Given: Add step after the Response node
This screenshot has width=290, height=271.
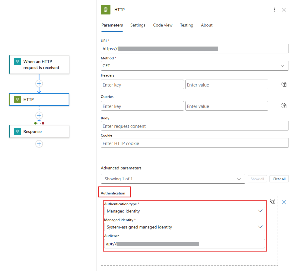Looking at the screenshot, I should [x=39, y=144].
